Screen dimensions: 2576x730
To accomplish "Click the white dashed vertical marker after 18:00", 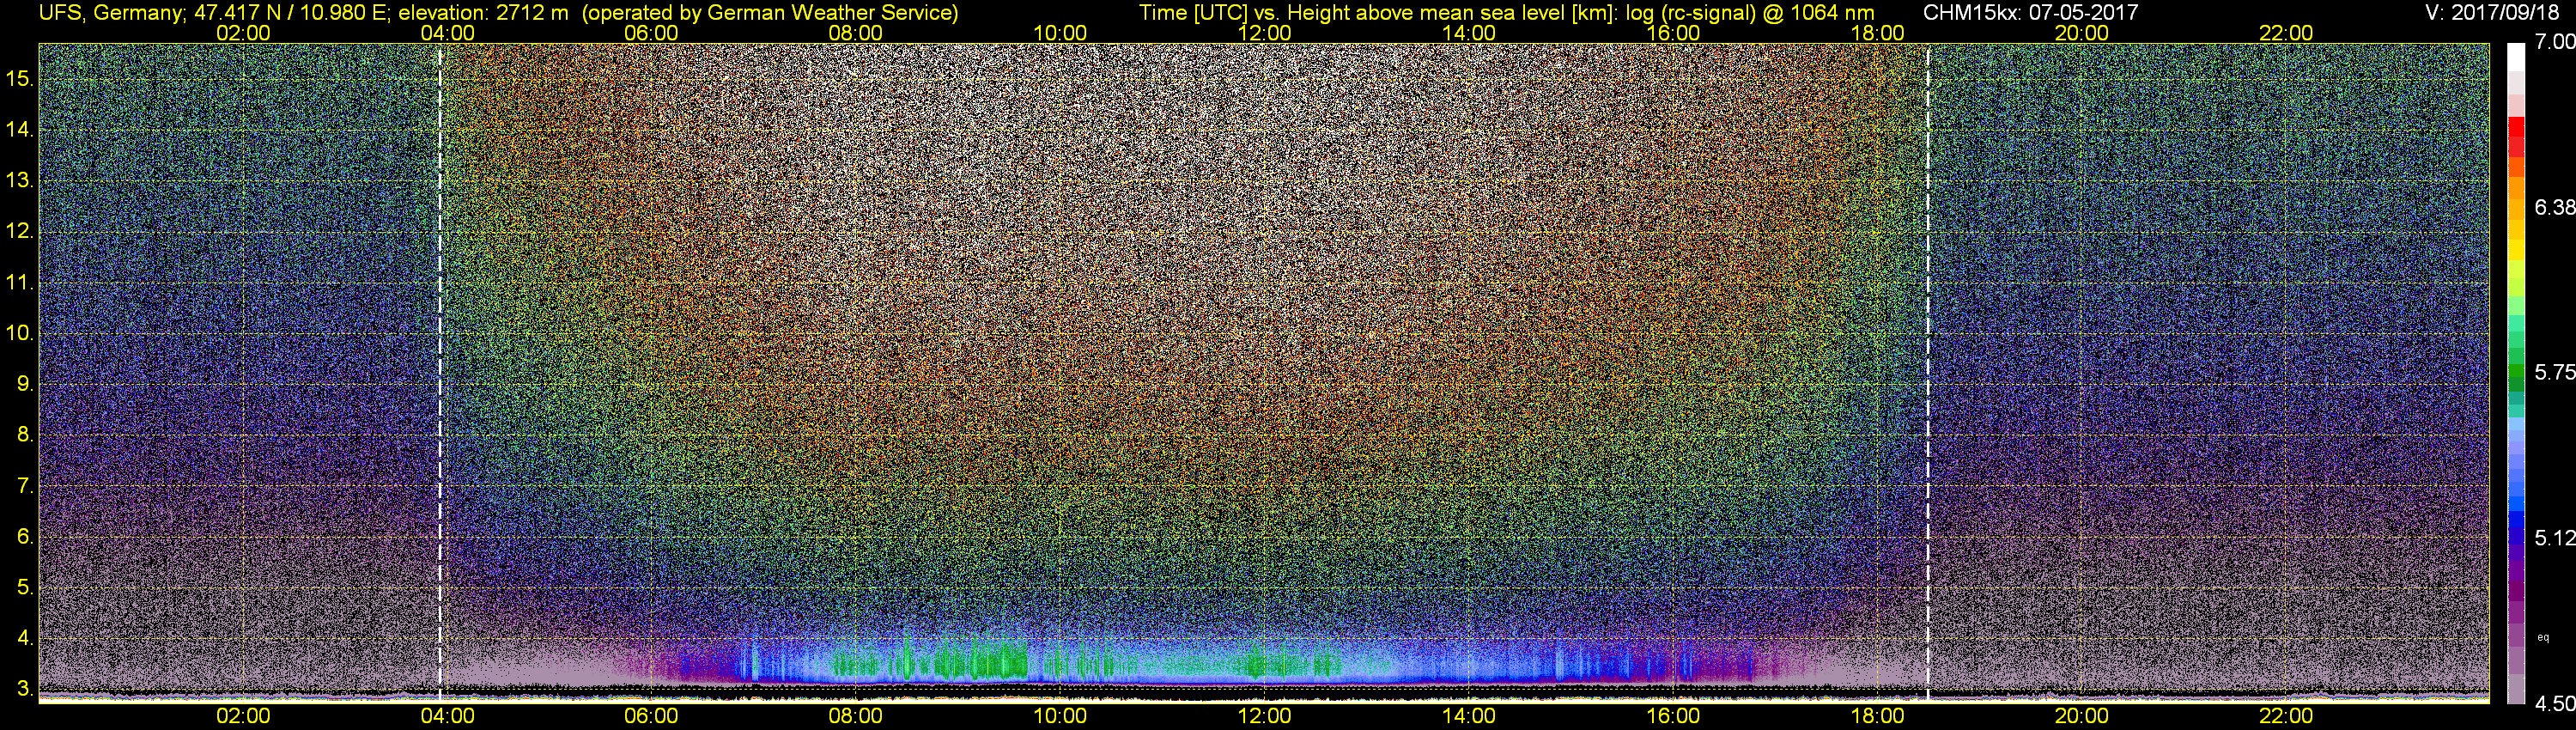I will coord(1927,372).
